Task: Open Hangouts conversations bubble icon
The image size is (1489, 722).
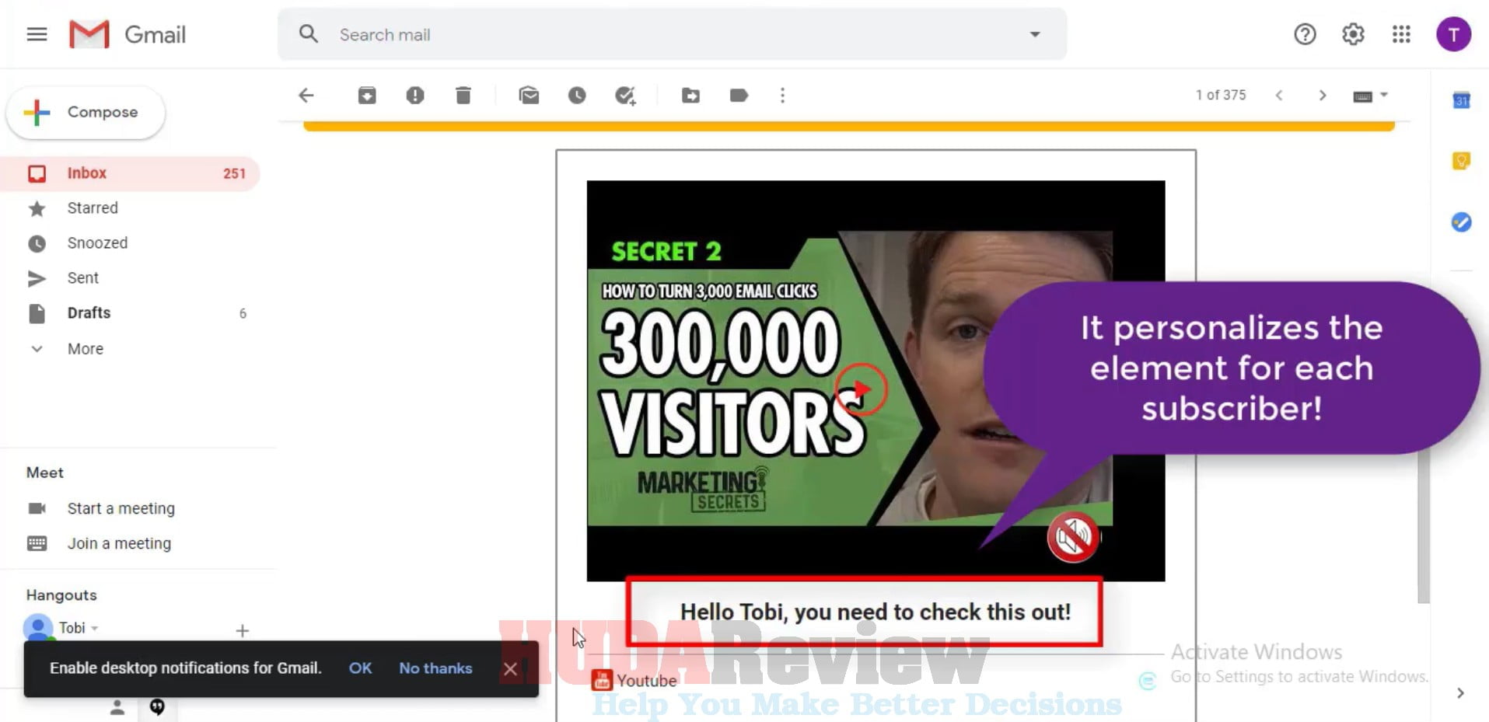Action: coord(157,707)
